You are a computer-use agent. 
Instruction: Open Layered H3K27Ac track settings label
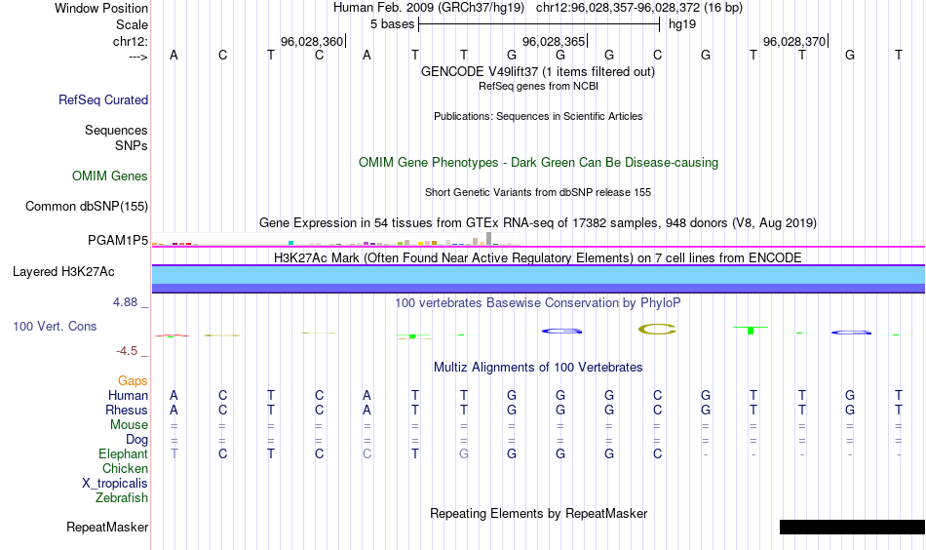pyautogui.click(x=63, y=272)
